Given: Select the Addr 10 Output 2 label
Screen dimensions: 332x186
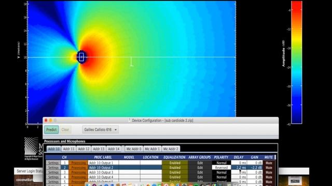Looking at the screenshot, I should click(x=103, y=167).
